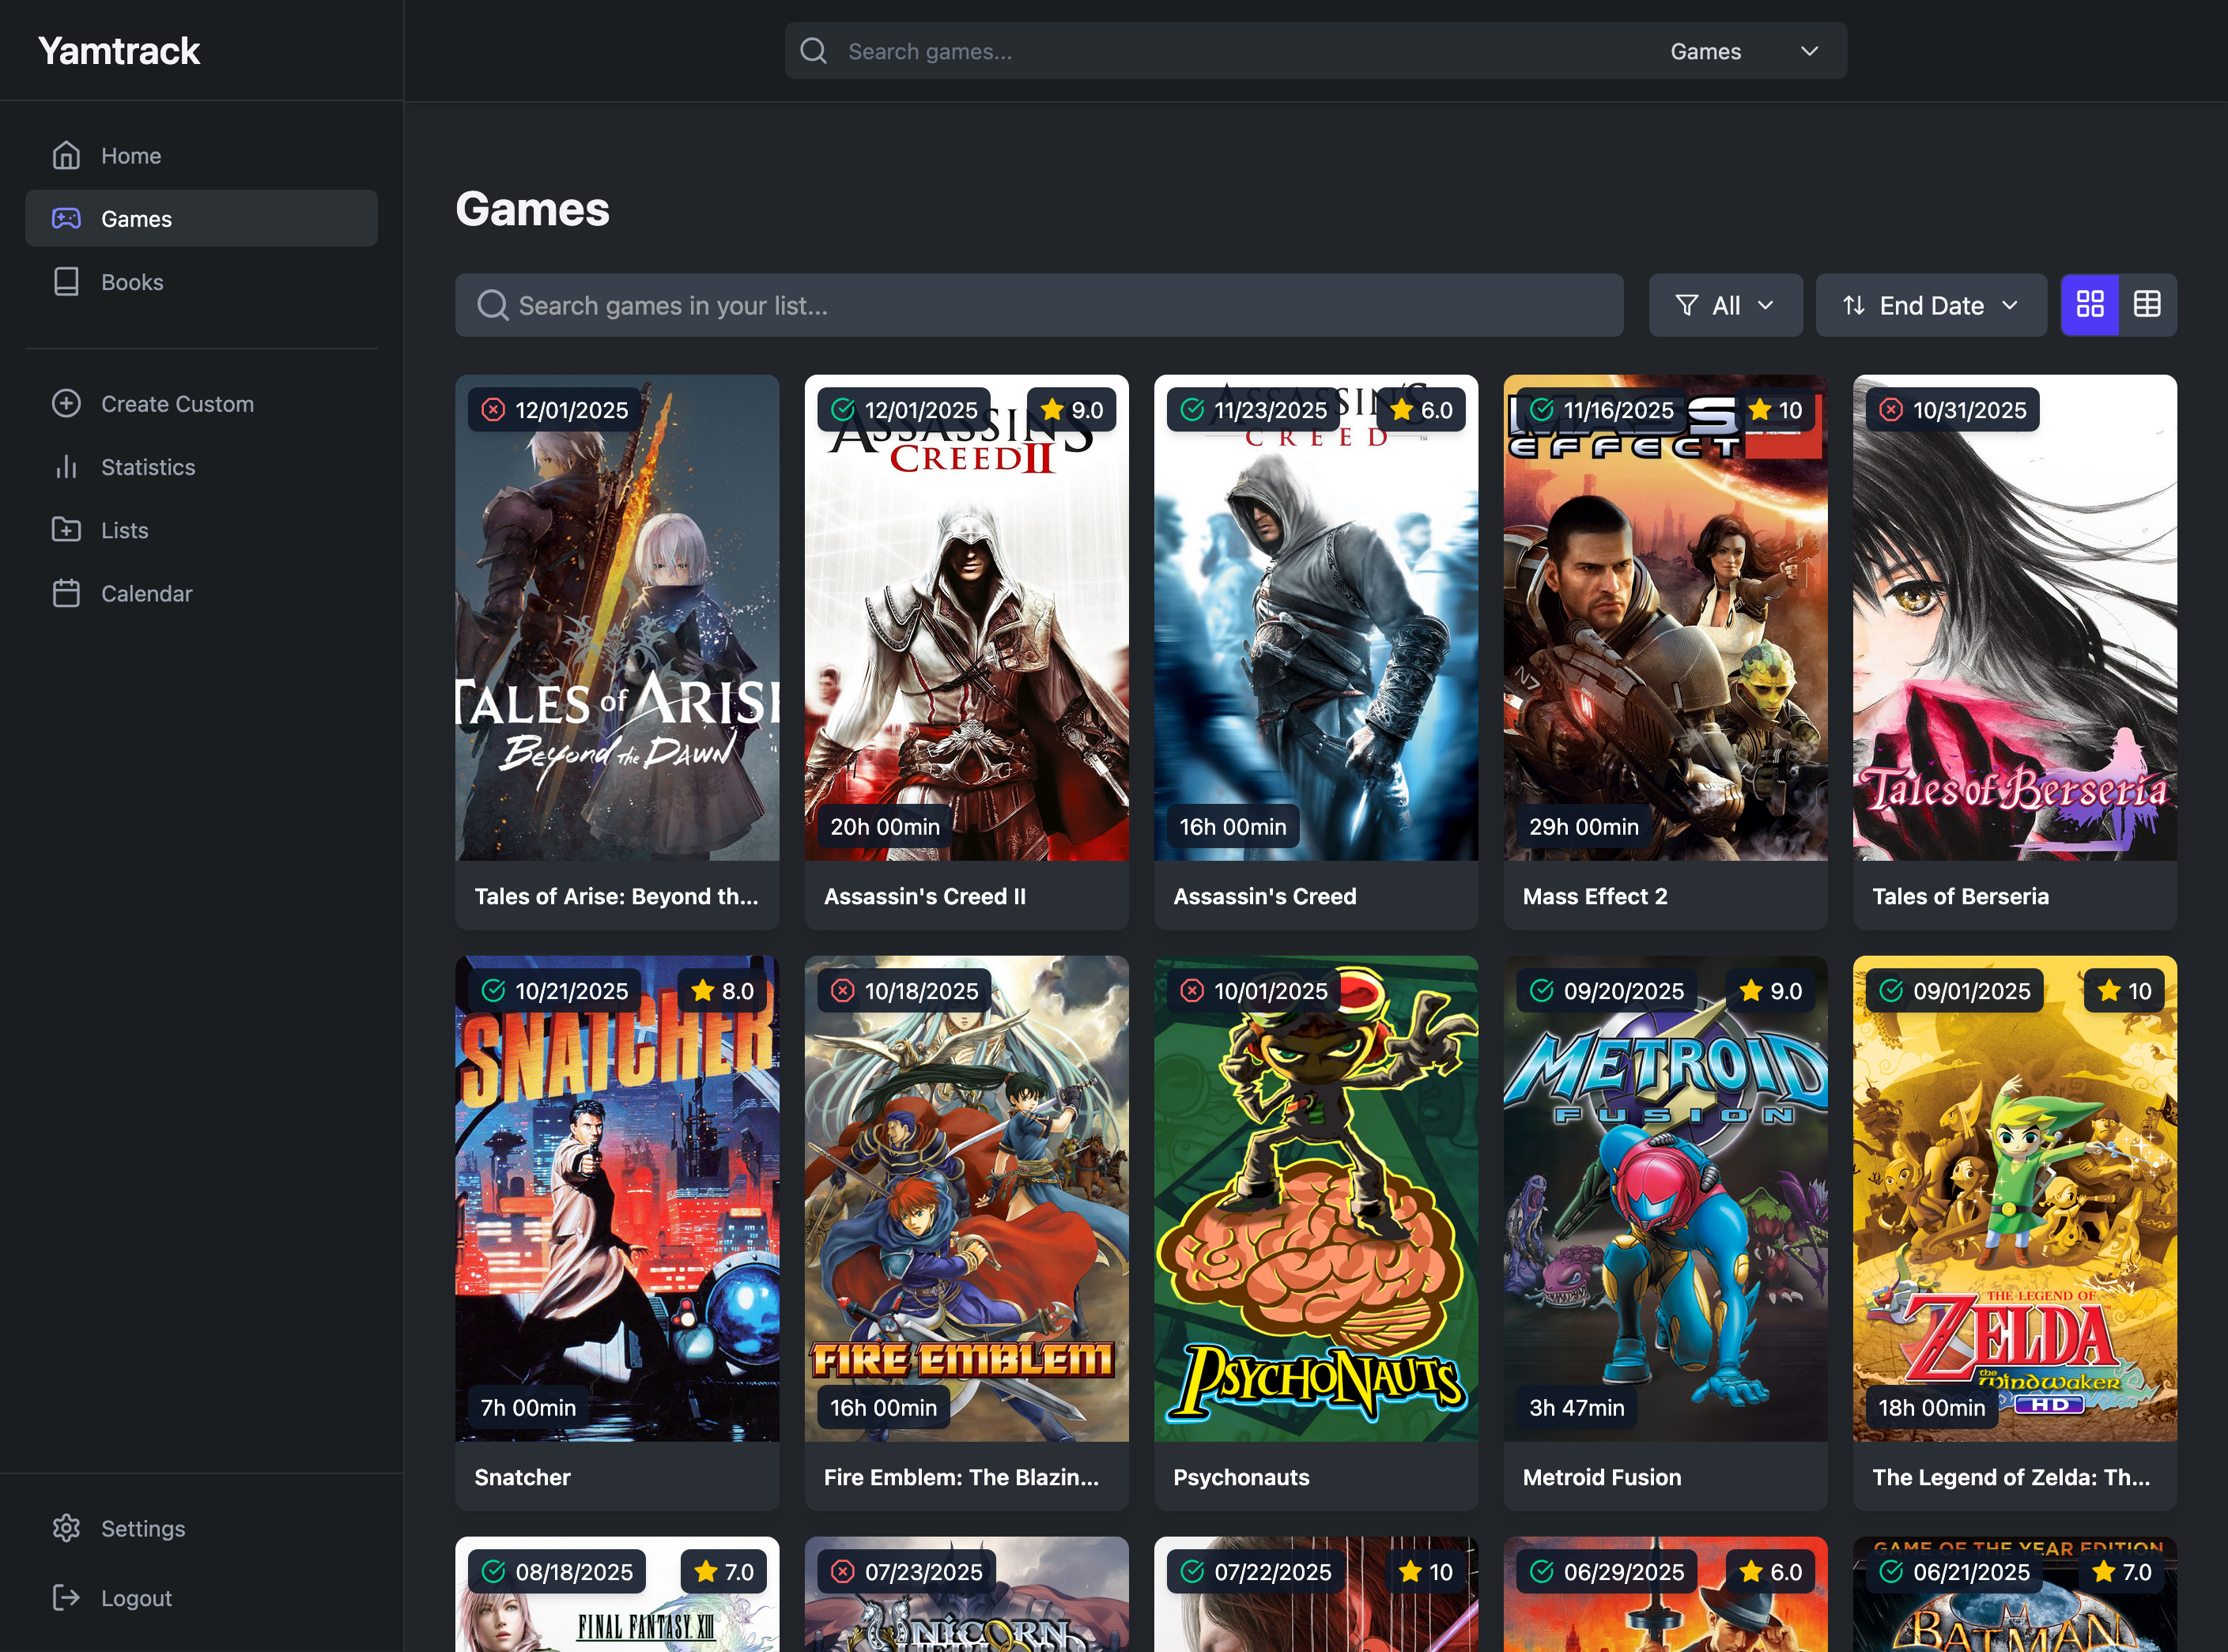
Task: Open Statistics via bar chart icon
Action: pyautogui.click(x=66, y=466)
